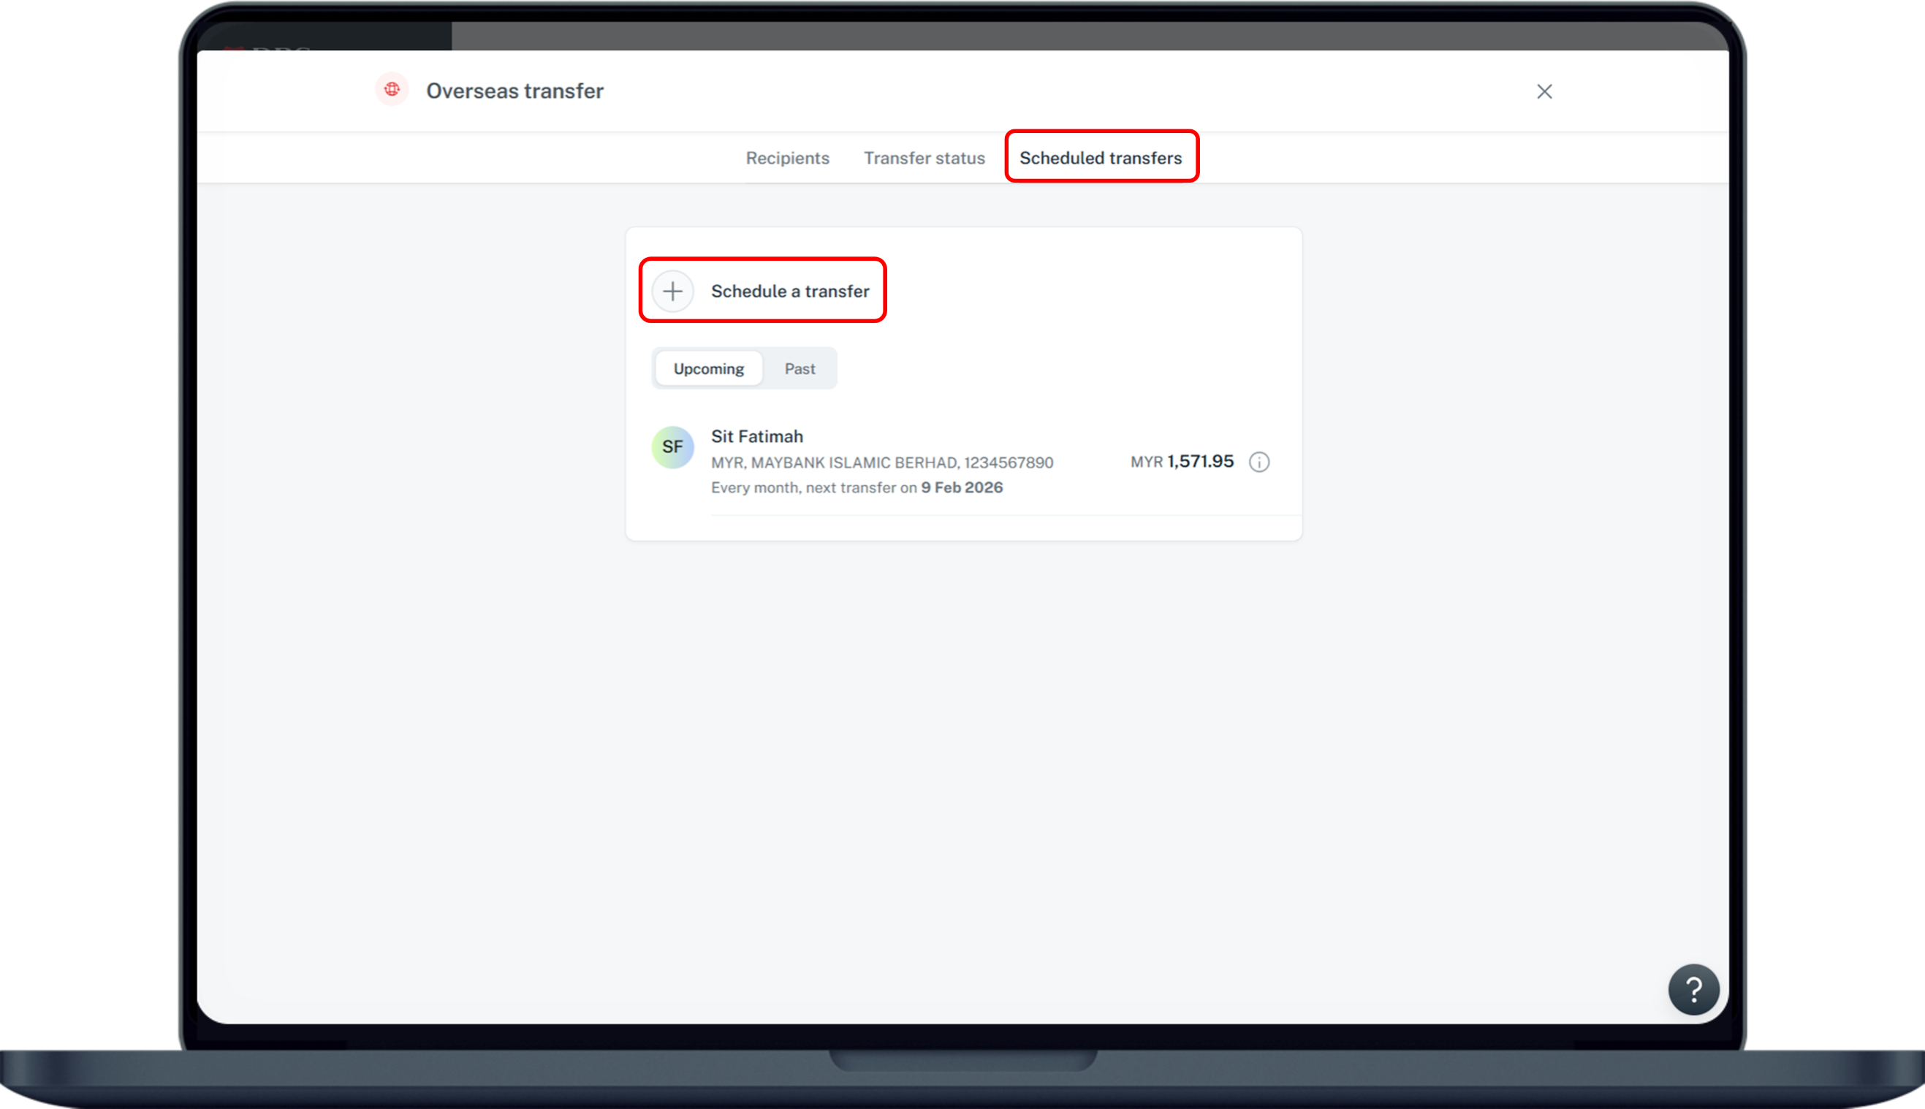The image size is (1925, 1109).
Task: Select the Scheduled transfers tab
Action: click(x=1100, y=159)
